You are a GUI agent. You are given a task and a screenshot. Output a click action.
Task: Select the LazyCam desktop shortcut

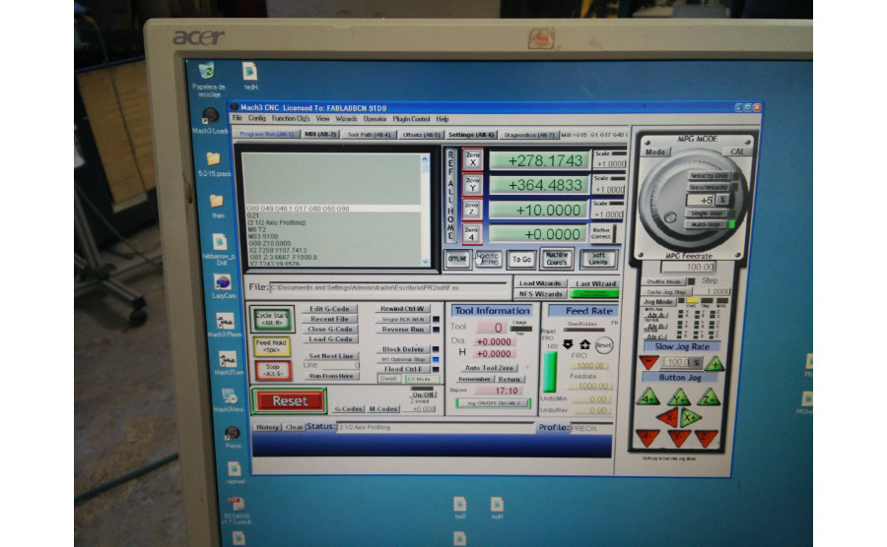coord(223,286)
